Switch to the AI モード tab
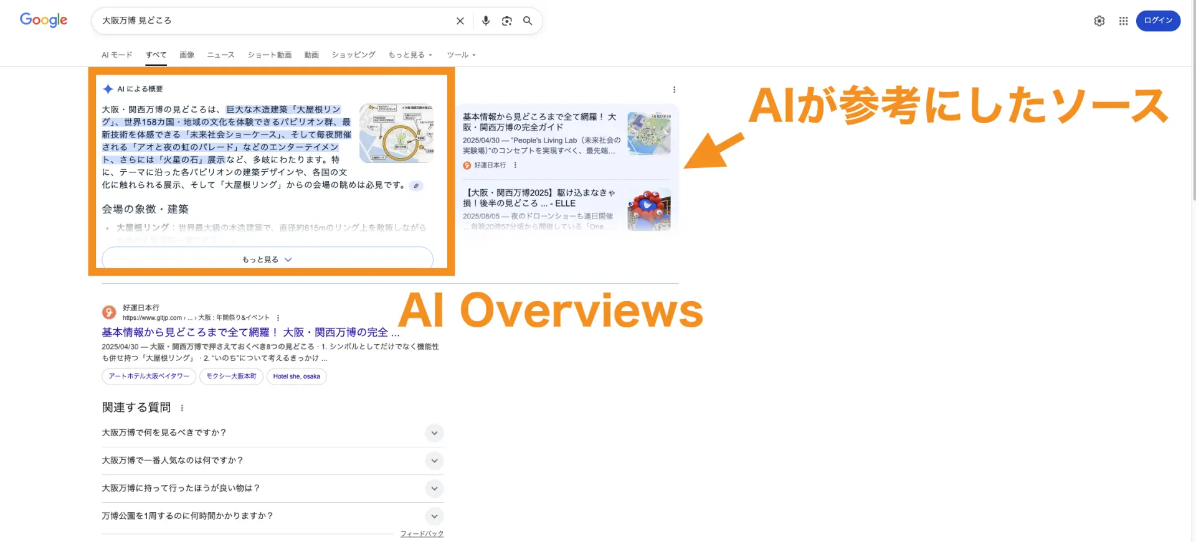This screenshot has width=1196, height=542. (117, 55)
